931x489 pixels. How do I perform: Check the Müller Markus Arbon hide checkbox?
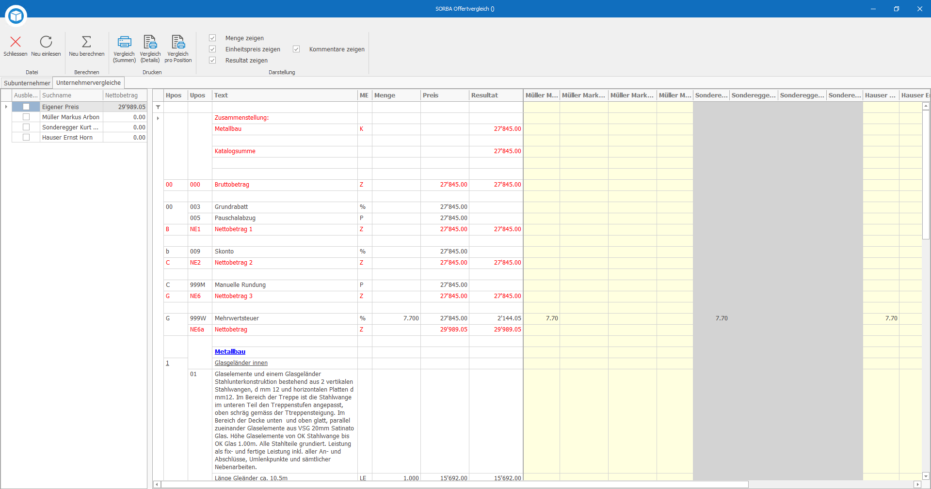pos(26,117)
